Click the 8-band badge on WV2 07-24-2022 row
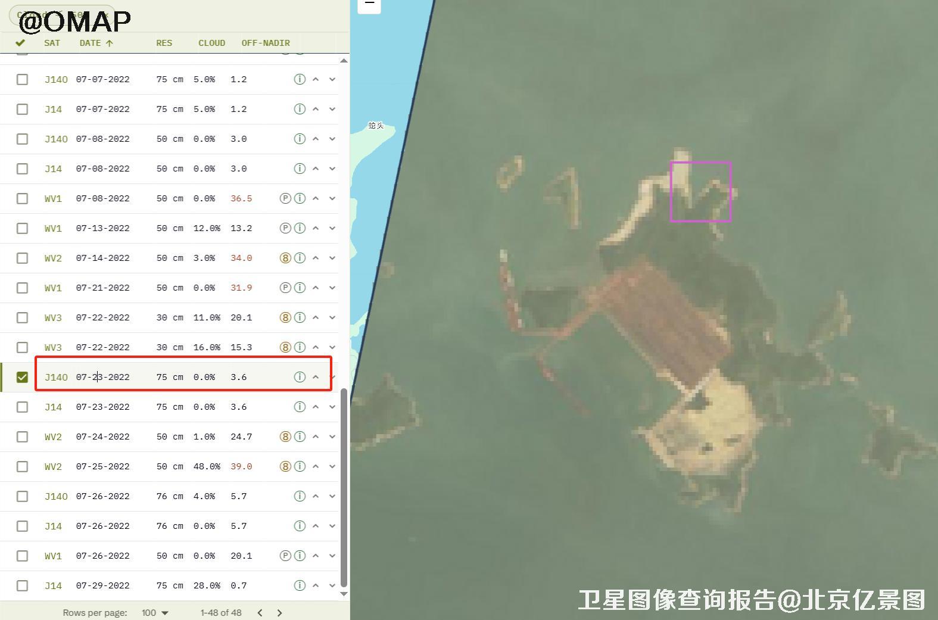The width and height of the screenshot is (938, 620). pyautogui.click(x=285, y=437)
